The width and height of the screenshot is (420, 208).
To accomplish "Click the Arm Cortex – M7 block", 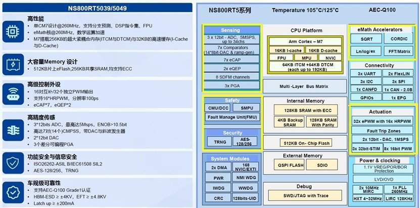I will 303,40.
